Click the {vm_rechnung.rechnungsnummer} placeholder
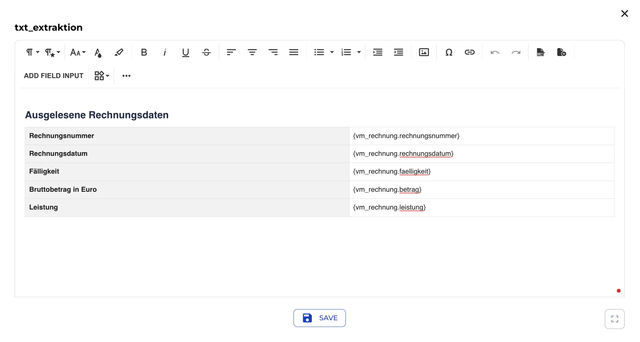 pos(406,136)
